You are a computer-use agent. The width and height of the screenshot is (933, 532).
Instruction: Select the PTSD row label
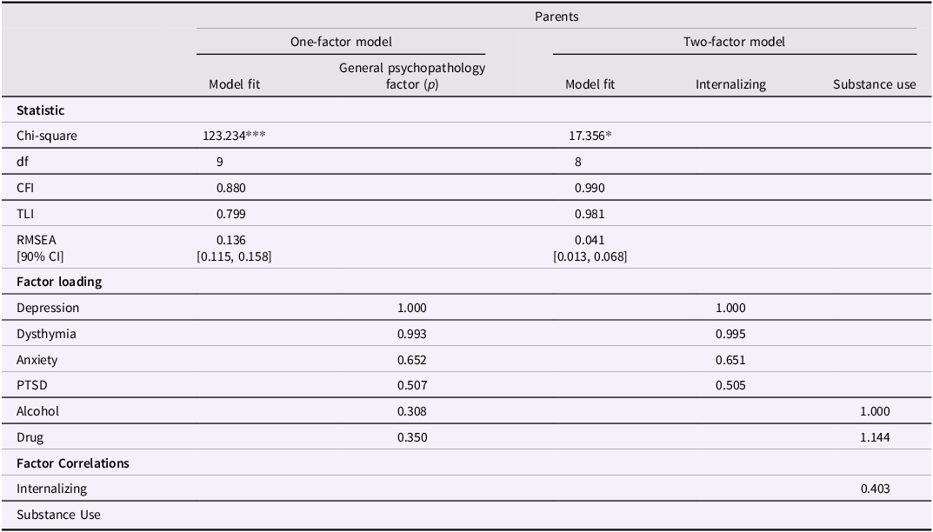point(30,385)
